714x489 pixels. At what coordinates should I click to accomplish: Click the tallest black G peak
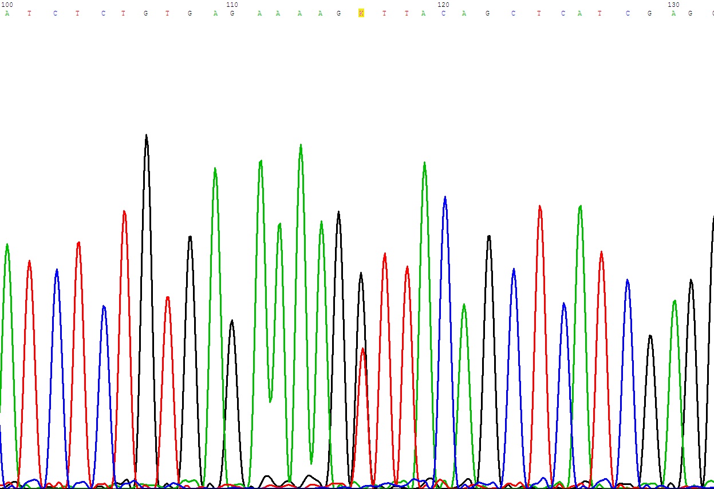pos(147,137)
